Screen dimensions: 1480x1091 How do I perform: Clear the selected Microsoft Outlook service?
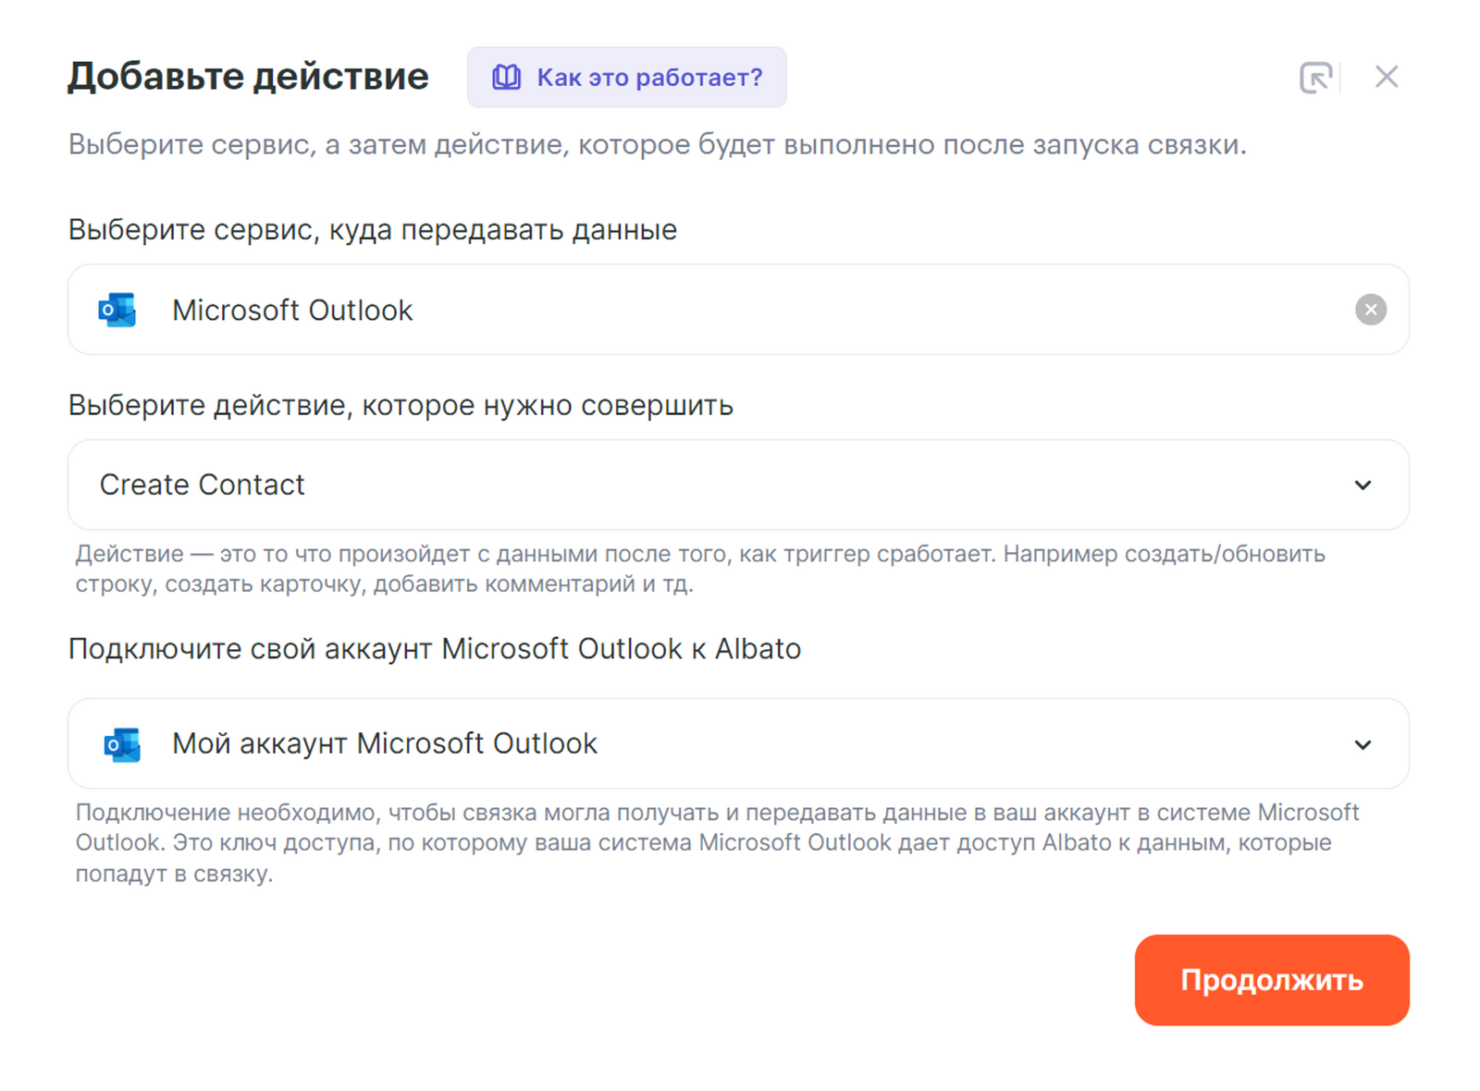pos(1370,310)
